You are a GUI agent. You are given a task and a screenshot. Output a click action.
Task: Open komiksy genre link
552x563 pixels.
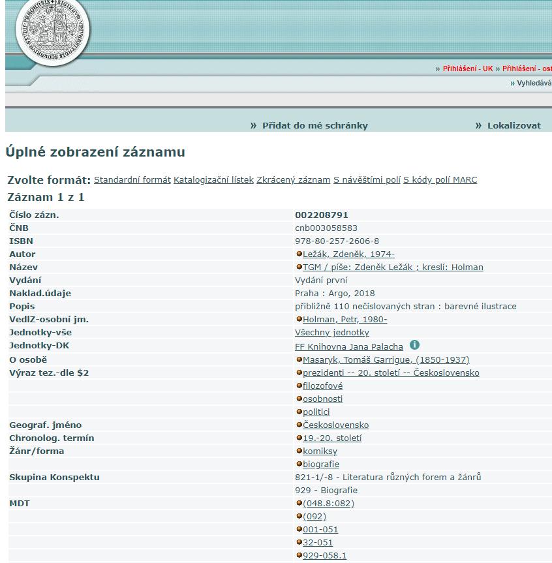click(320, 451)
